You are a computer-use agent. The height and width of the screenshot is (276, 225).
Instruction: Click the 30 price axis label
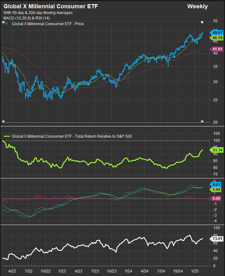(x=215, y=82)
